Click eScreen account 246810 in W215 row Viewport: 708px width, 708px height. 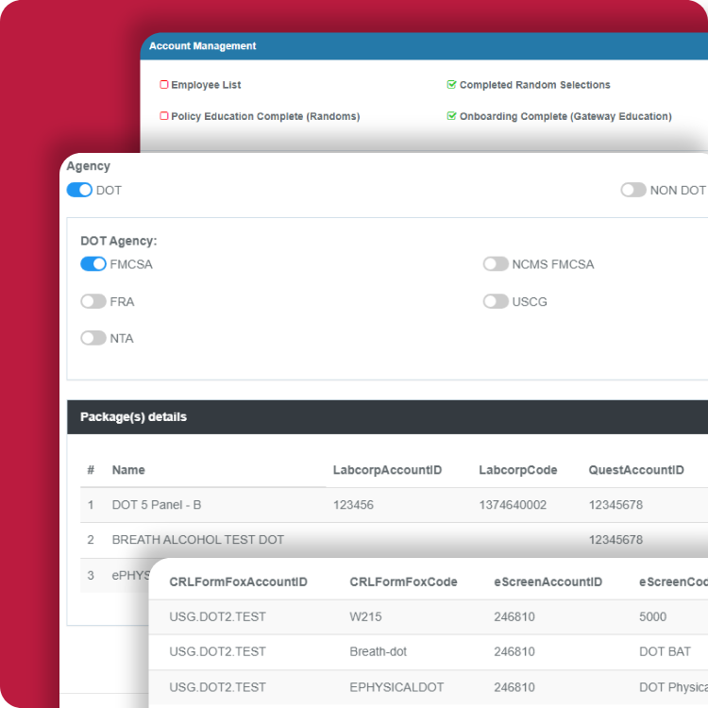point(514,616)
